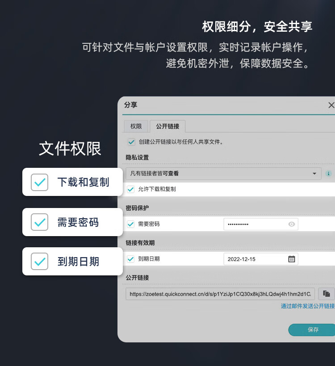Switch to the 权限 tab

click(x=136, y=126)
